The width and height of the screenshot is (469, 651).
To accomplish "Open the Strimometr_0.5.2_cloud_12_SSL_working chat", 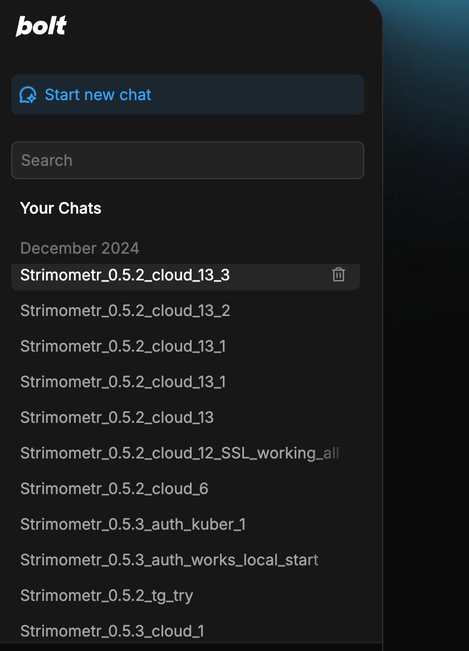I will click(179, 453).
